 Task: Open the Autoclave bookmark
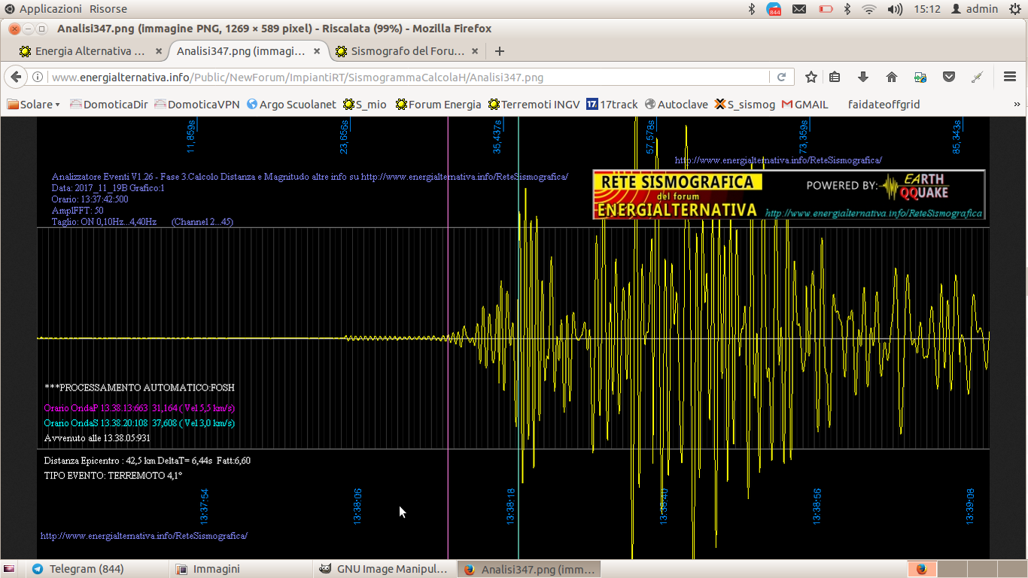(677, 105)
